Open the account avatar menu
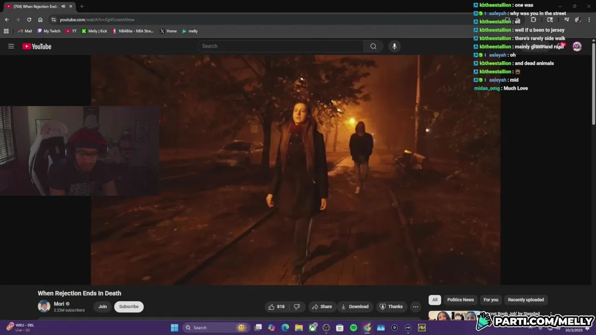This screenshot has height=335, width=596. (x=577, y=46)
